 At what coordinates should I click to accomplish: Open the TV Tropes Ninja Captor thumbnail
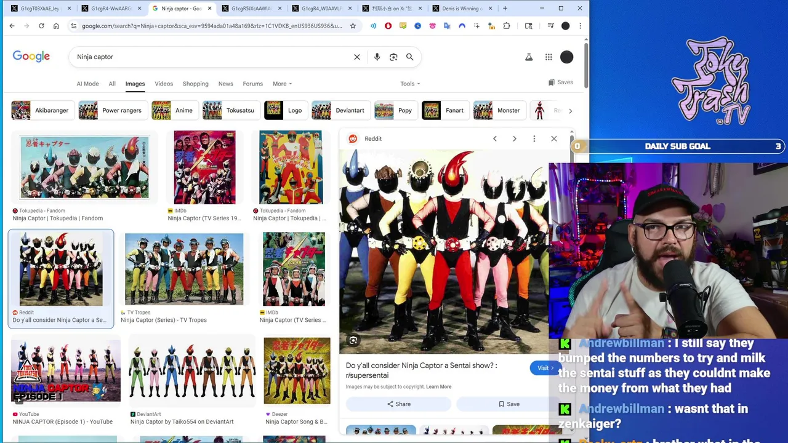(184, 269)
